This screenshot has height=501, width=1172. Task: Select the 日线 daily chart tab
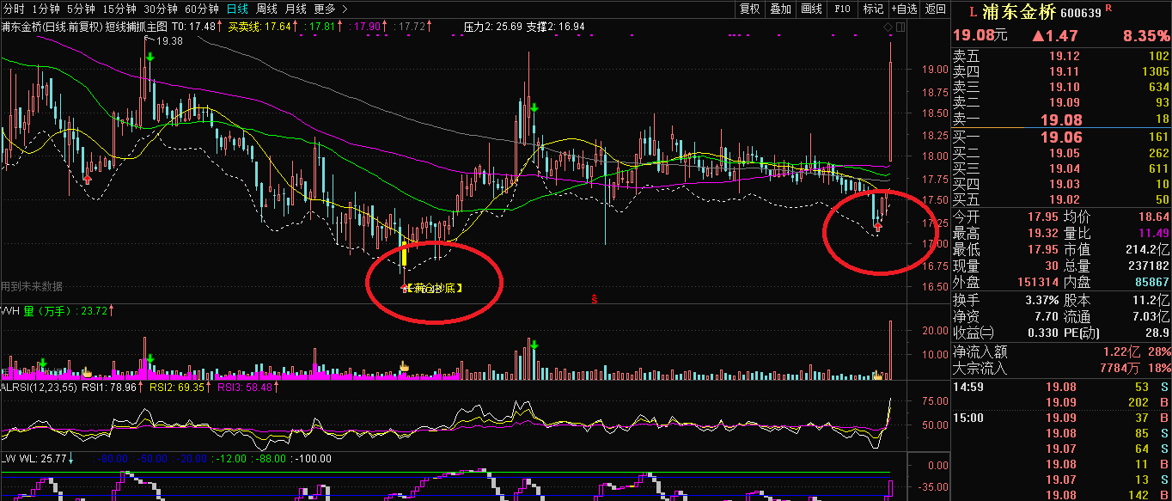click(x=238, y=9)
